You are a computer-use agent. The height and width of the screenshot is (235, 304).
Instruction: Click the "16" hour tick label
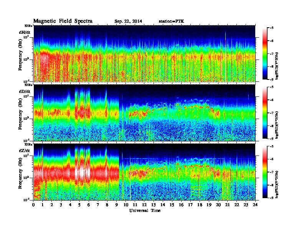181,205
